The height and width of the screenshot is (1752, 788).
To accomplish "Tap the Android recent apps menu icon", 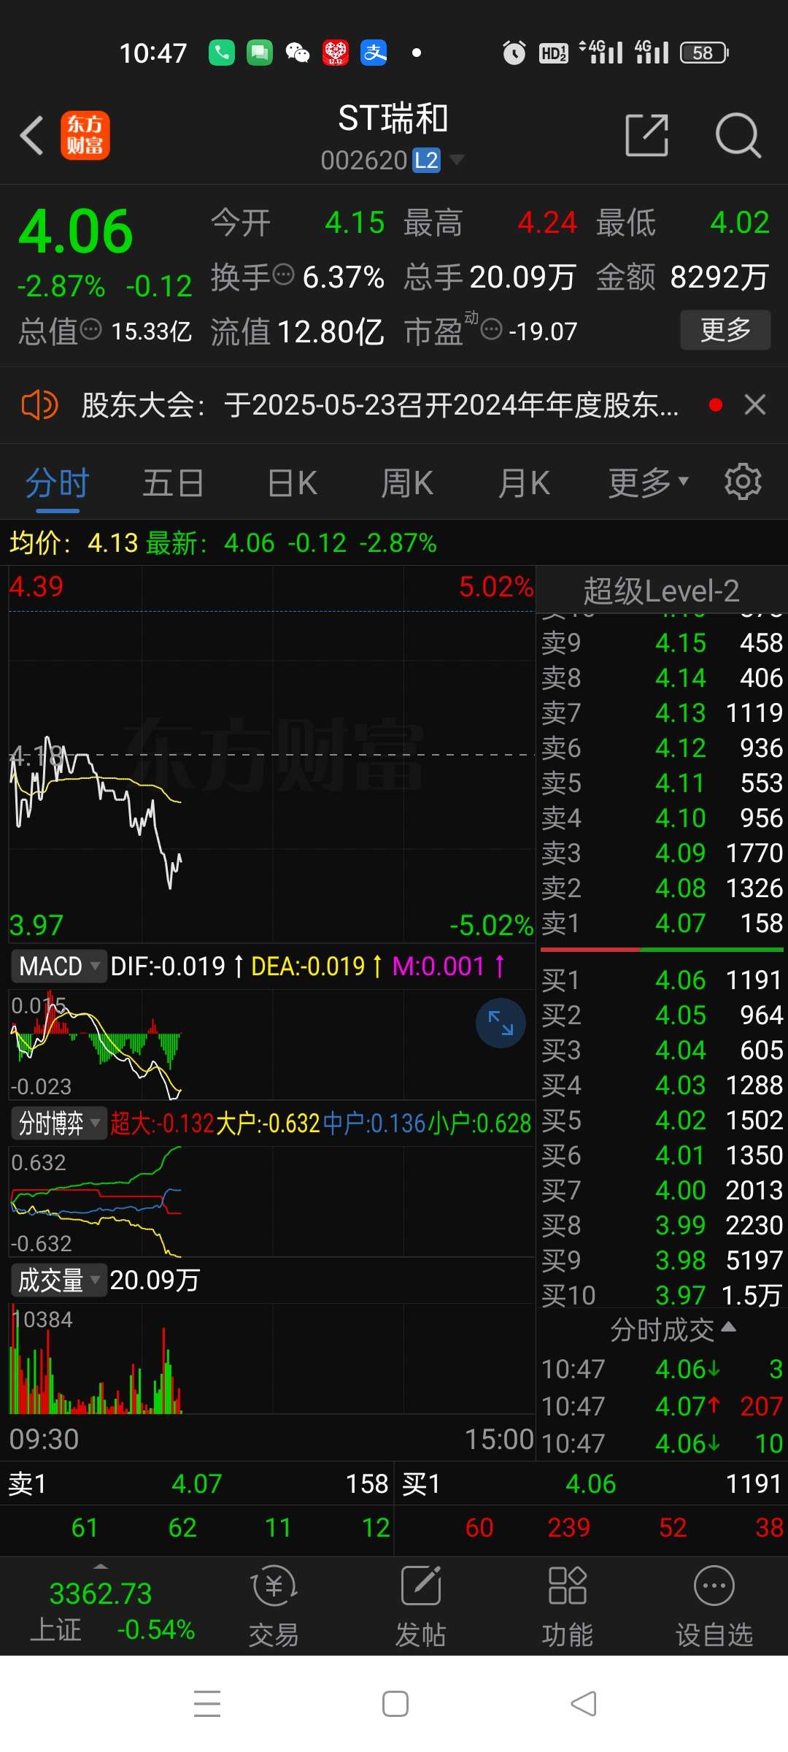I will point(207,1704).
